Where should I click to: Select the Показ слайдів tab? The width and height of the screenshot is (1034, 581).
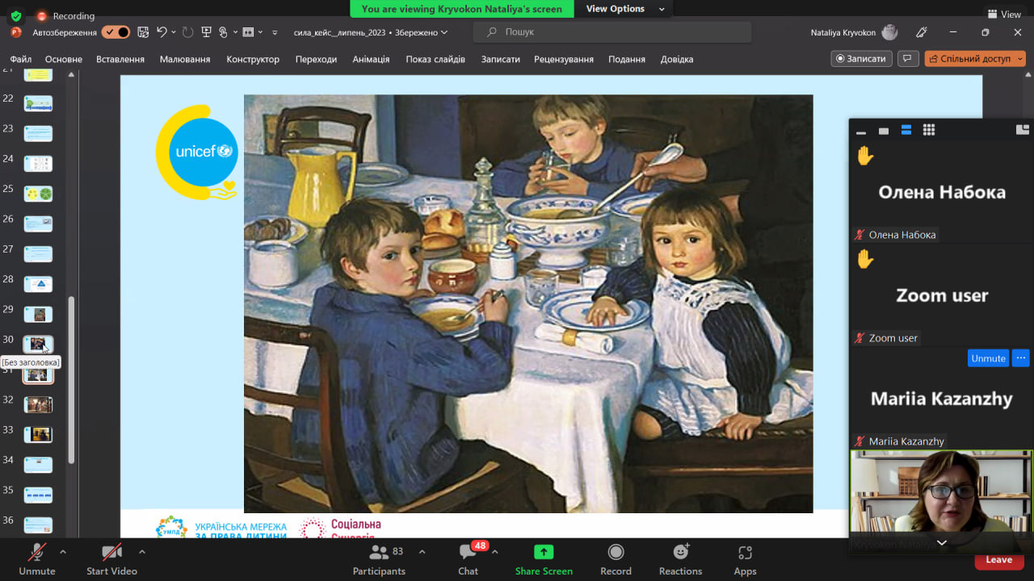click(435, 59)
